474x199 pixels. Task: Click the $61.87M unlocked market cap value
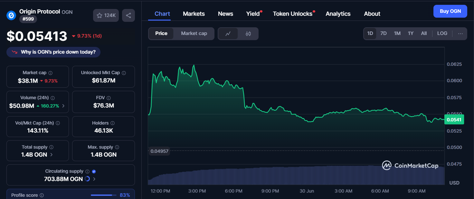point(103,81)
